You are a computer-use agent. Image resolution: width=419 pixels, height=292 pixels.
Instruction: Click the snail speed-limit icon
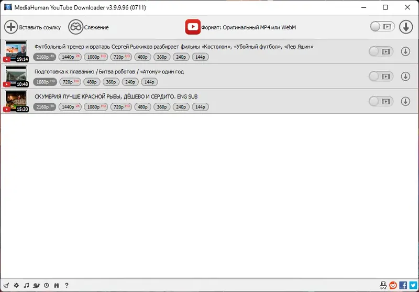click(36, 285)
